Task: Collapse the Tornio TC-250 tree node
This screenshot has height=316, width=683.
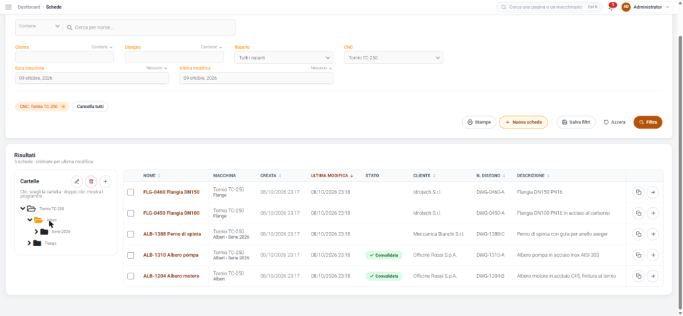Action: tap(23, 209)
